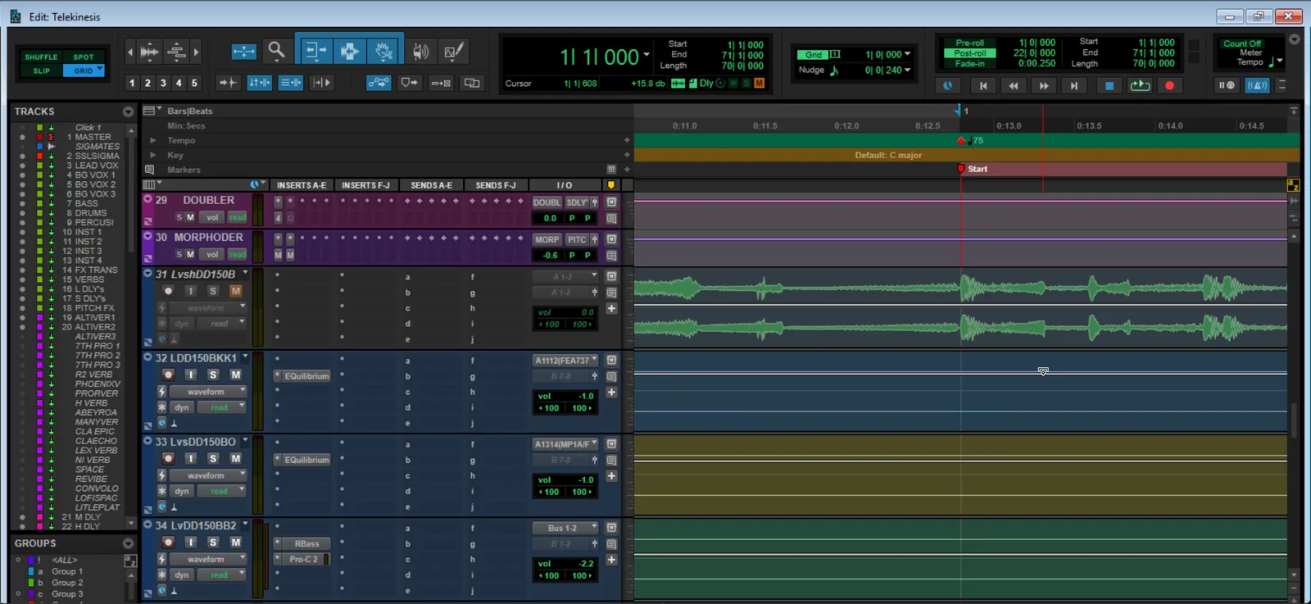Open the Pro-C 2 insert on track 34

303,559
